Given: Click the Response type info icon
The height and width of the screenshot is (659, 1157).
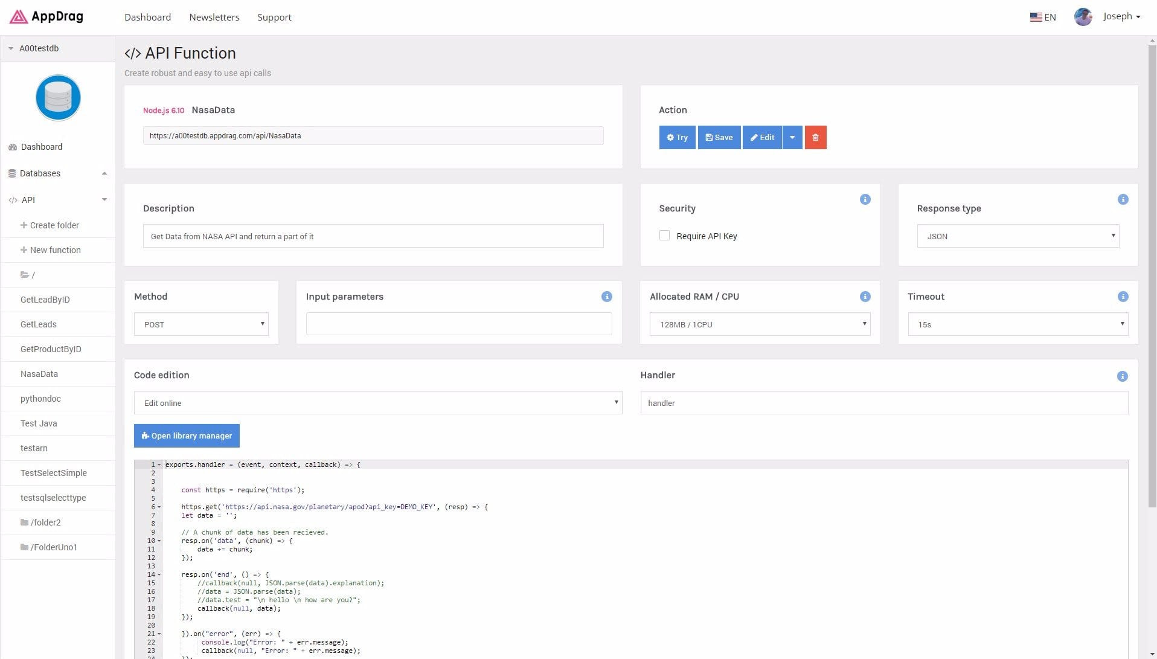Looking at the screenshot, I should [1123, 199].
